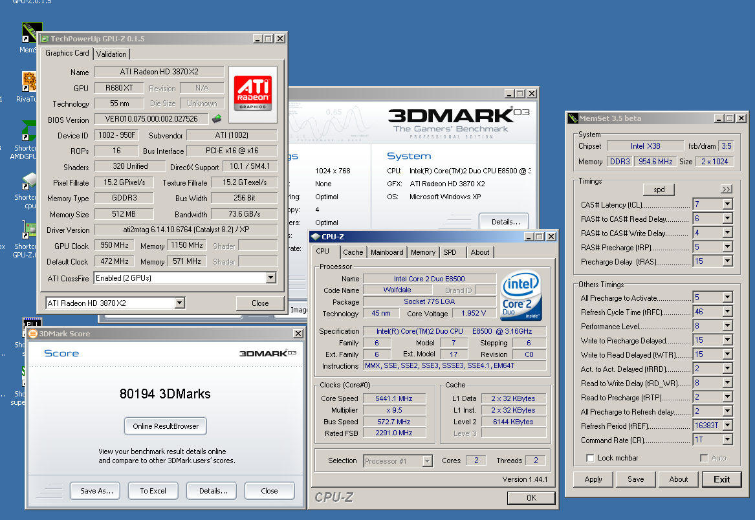Image resolution: width=755 pixels, height=520 pixels.
Task: Click Details... in the 3DMark03 System section
Action: [x=505, y=221]
